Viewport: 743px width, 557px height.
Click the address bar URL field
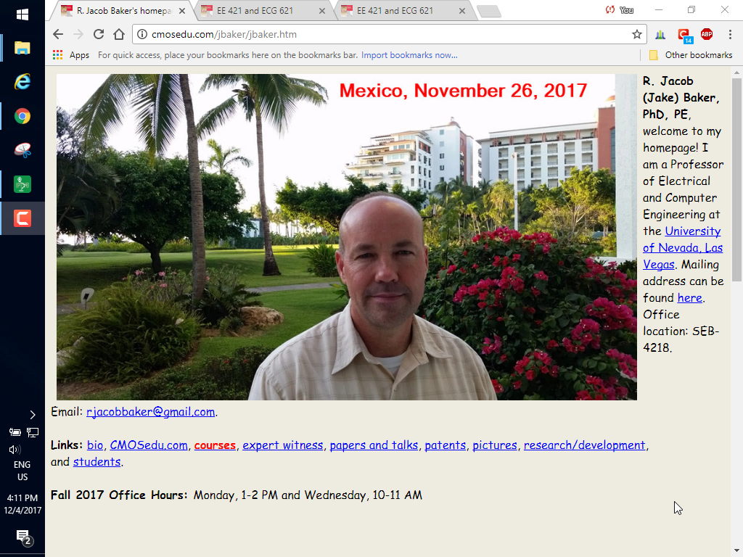pos(389,34)
